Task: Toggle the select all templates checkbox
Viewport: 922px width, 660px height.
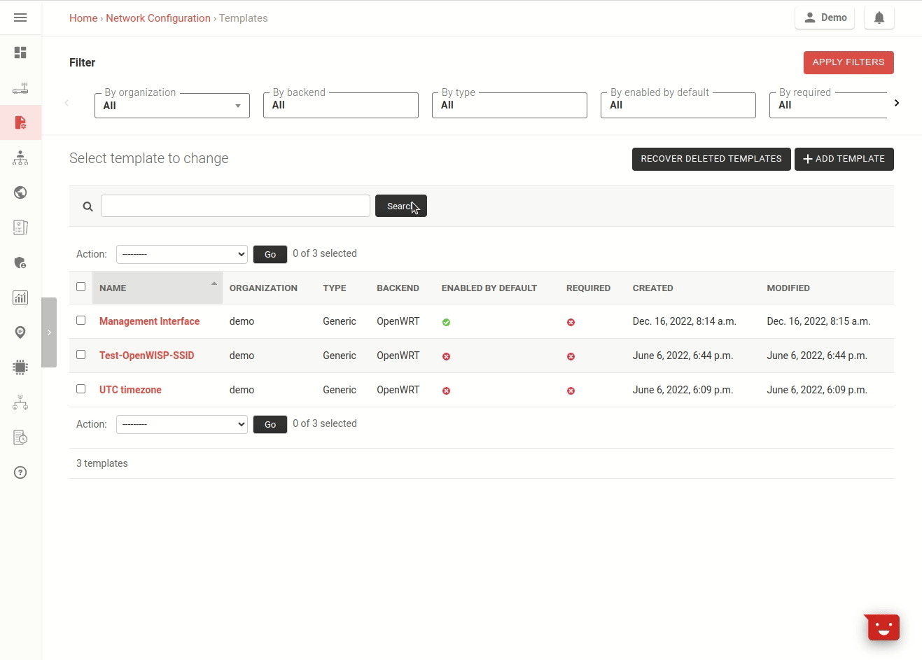Action: point(81,287)
